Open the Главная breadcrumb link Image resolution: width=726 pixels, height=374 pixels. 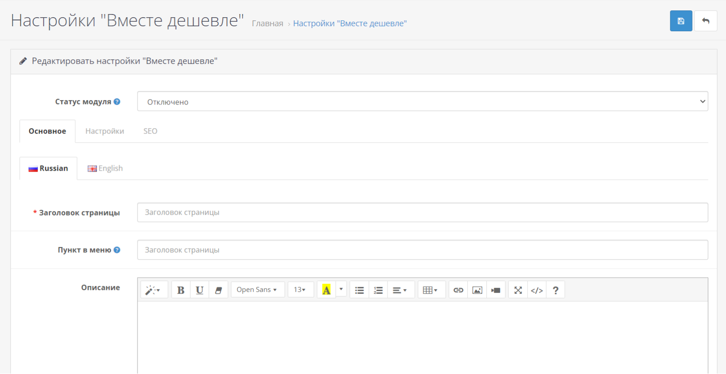click(x=267, y=24)
